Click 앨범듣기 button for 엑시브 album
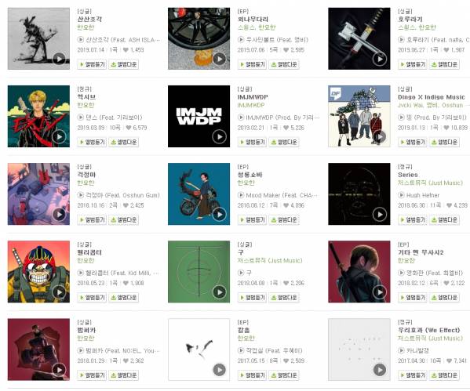 pyautogui.click(x=92, y=142)
